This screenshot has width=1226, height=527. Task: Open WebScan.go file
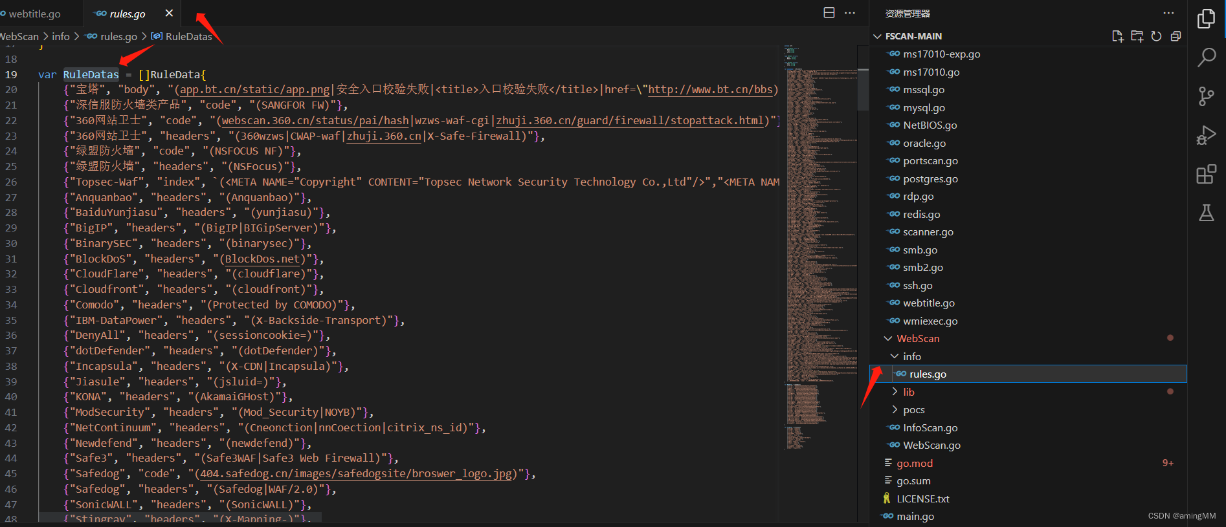931,446
